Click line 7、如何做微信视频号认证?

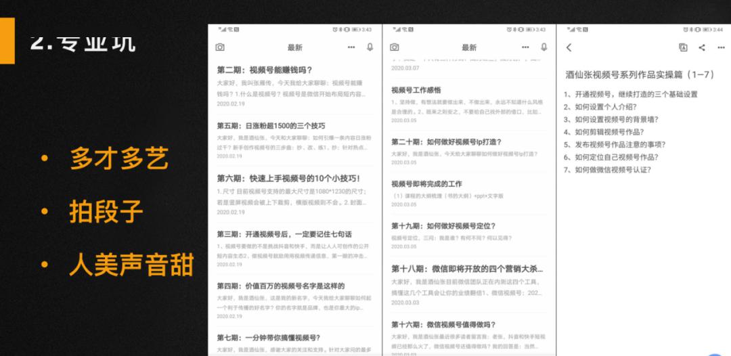607,170
